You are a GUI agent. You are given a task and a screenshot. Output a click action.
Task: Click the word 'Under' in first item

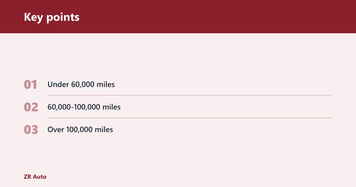[58, 85]
